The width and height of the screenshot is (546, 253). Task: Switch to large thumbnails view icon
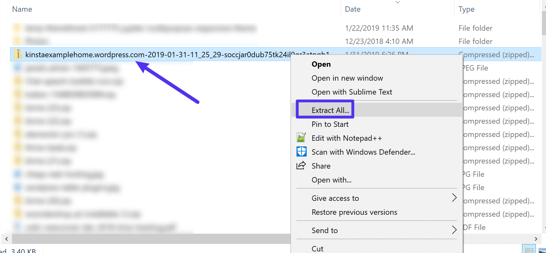click(x=542, y=250)
